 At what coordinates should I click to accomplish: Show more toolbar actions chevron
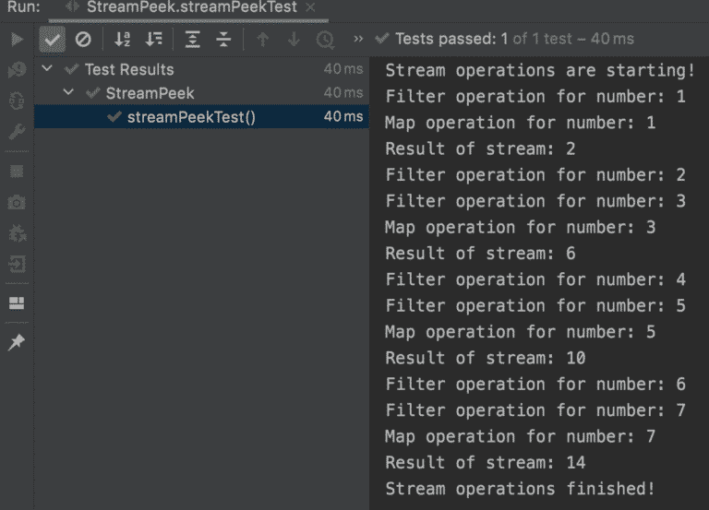(359, 40)
